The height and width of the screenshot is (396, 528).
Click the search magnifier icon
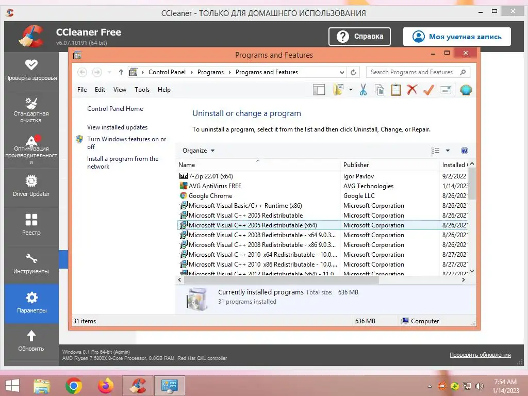(x=463, y=72)
